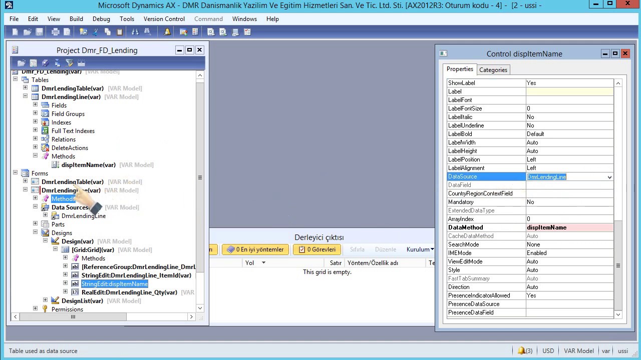Select the RealEdit:DmrLendingLine_Qty(var) node
The width and height of the screenshot is (641, 360).
click(129, 292)
